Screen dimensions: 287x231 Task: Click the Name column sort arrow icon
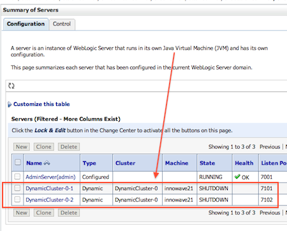(47, 163)
